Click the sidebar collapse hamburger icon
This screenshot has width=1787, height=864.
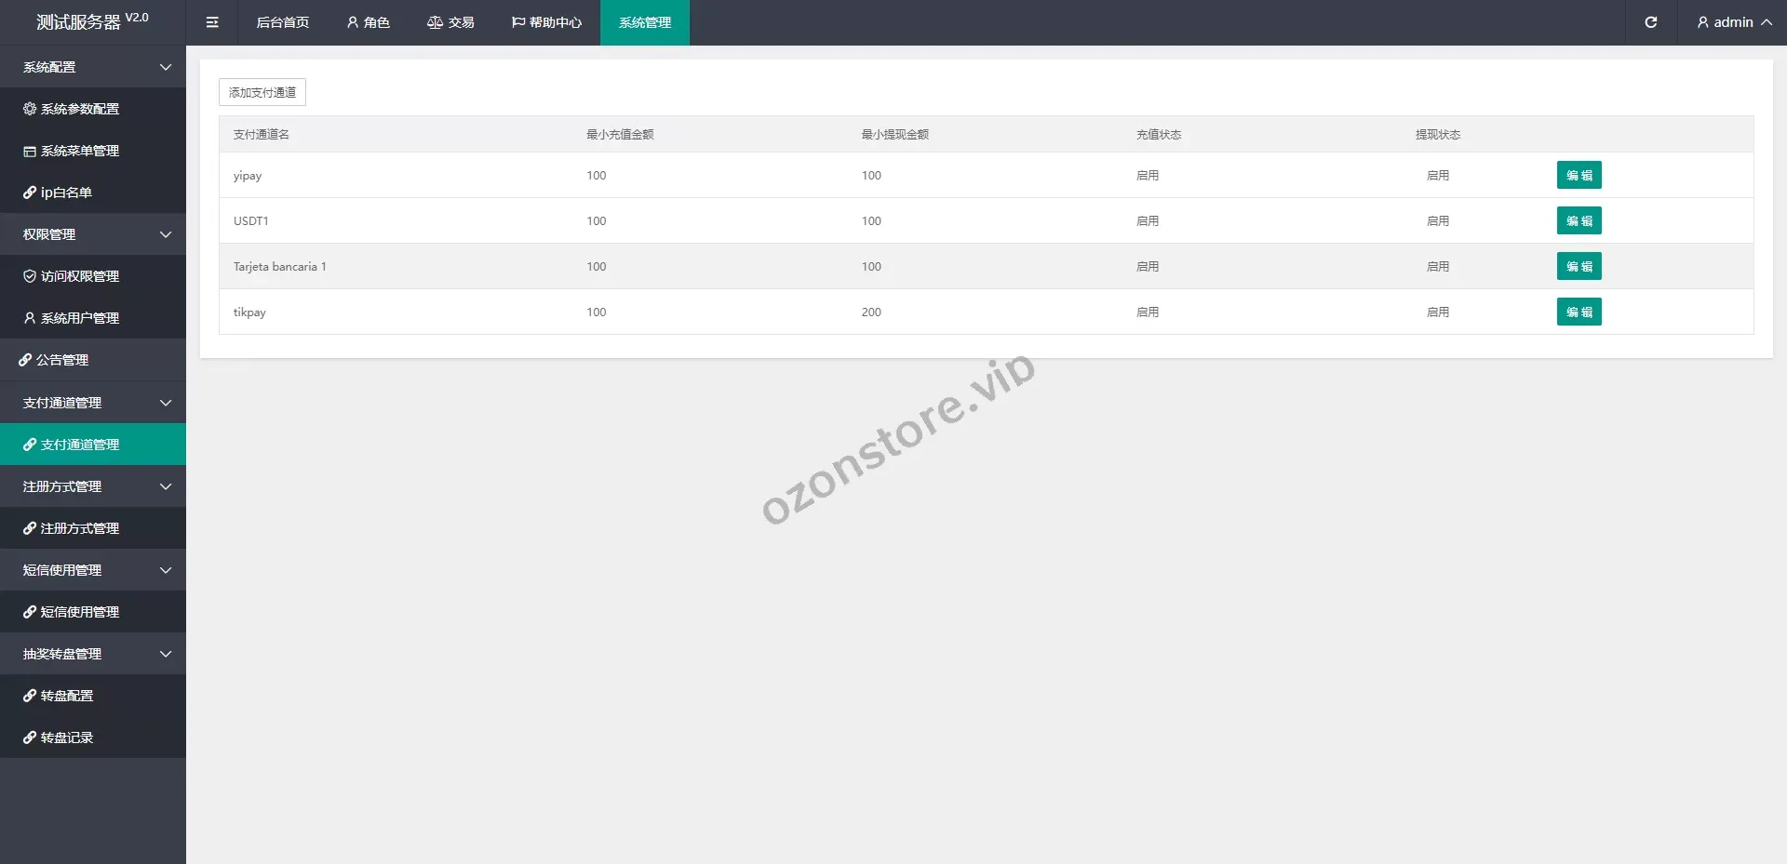[212, 22]
